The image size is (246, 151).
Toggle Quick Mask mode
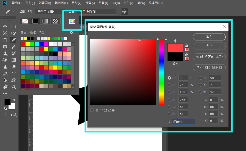tap(5, 115)
